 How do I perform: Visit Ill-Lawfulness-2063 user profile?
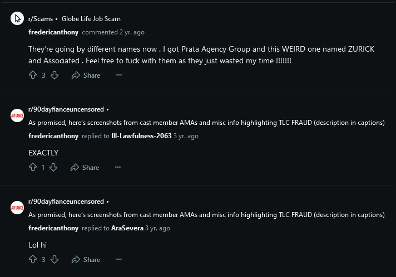[141, 136]
